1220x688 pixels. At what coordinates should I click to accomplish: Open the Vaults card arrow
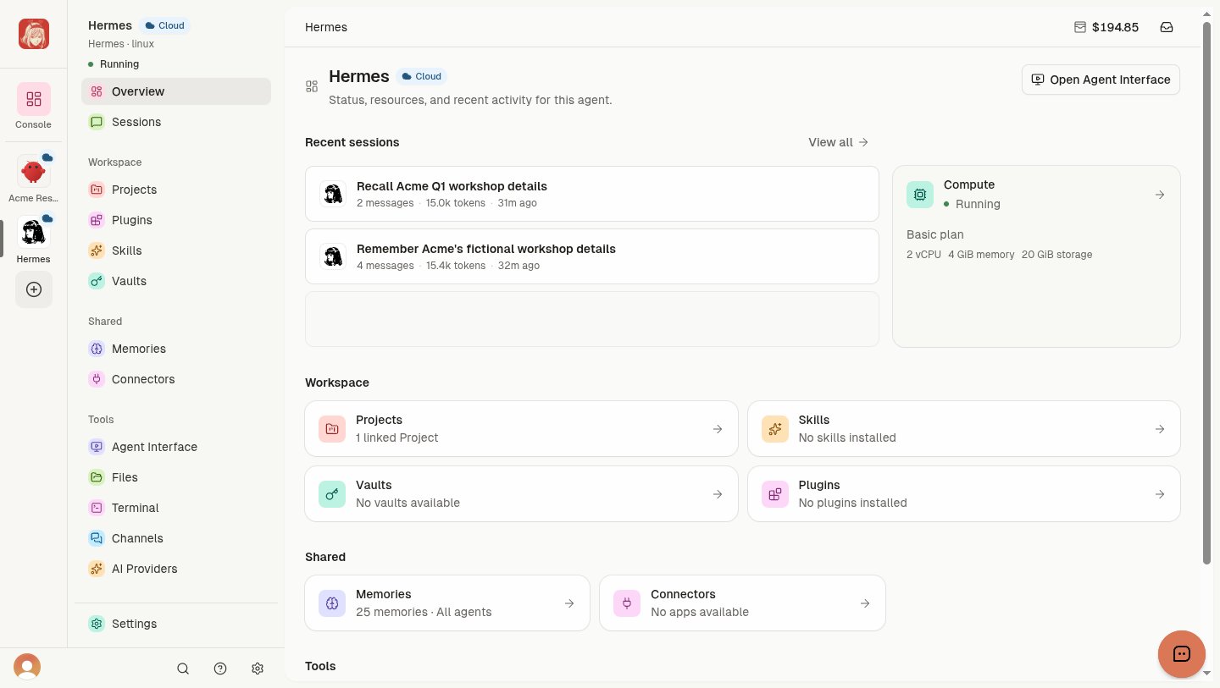[x=718, y=494]
